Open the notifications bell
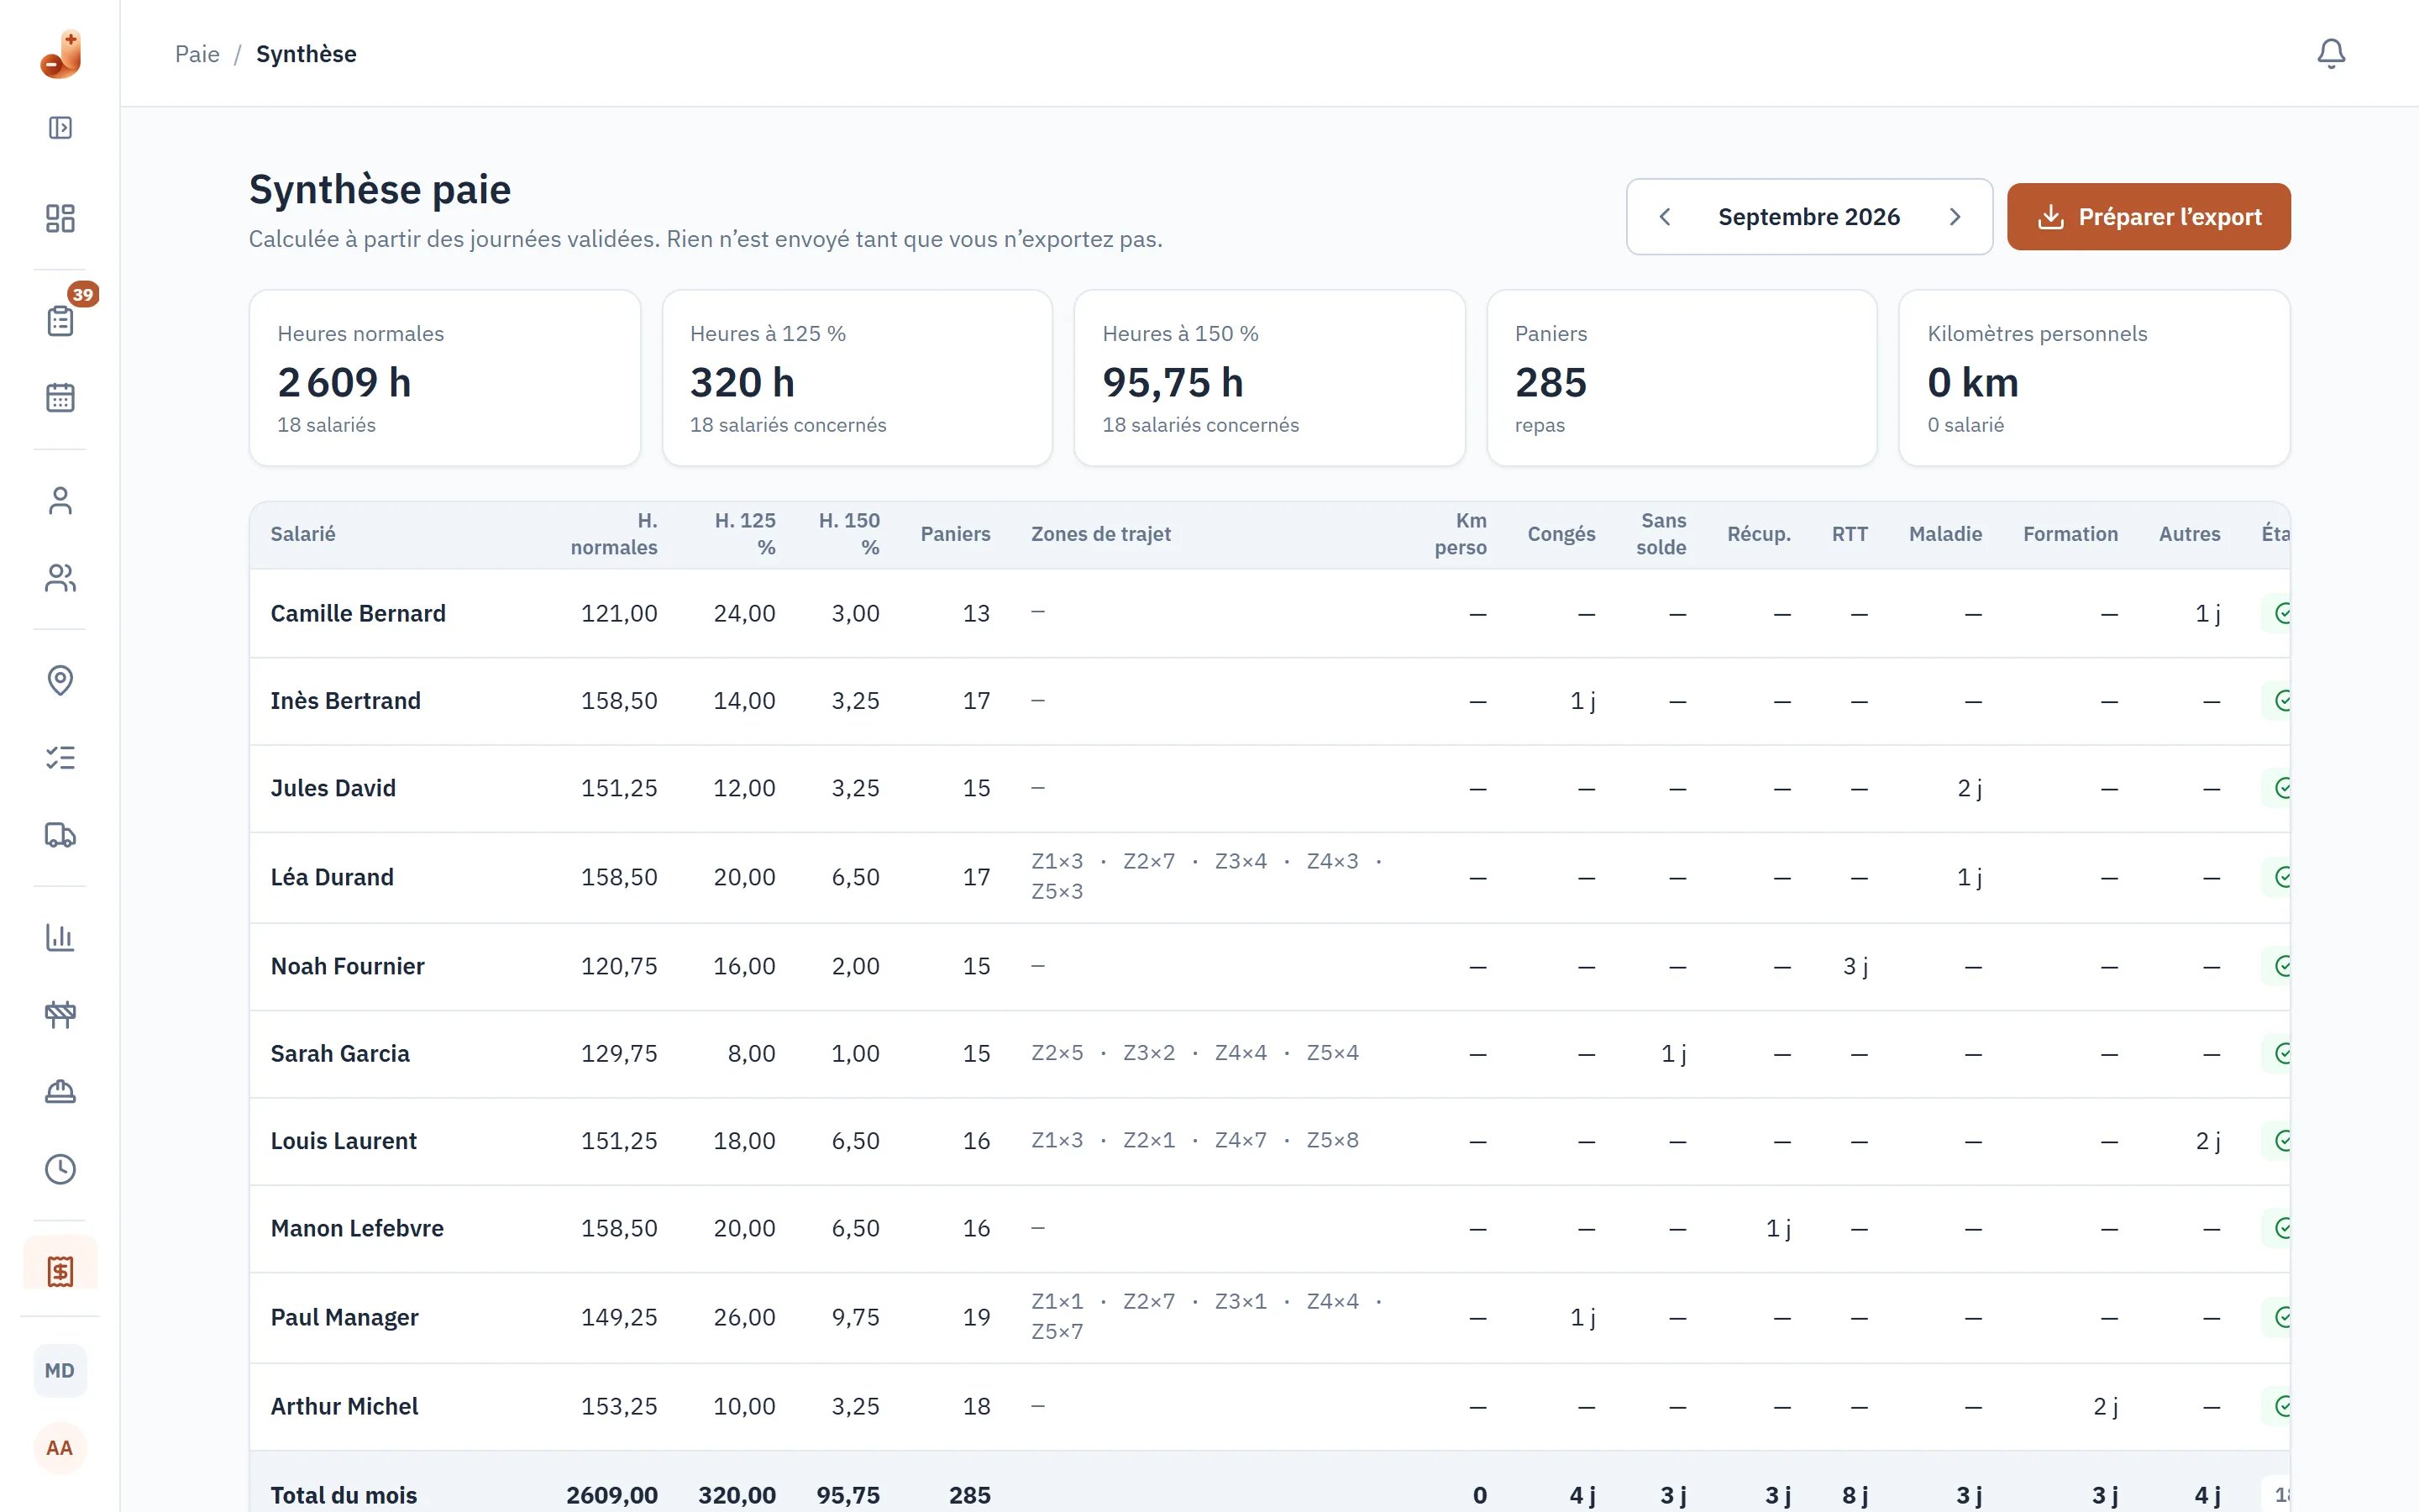2419x1512 pixels. (2330, 54)
